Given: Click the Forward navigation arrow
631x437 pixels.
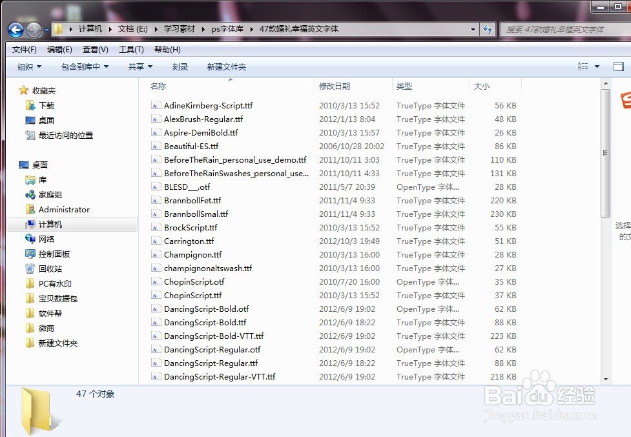Looking at the screenshot, I should pos(32,29).
